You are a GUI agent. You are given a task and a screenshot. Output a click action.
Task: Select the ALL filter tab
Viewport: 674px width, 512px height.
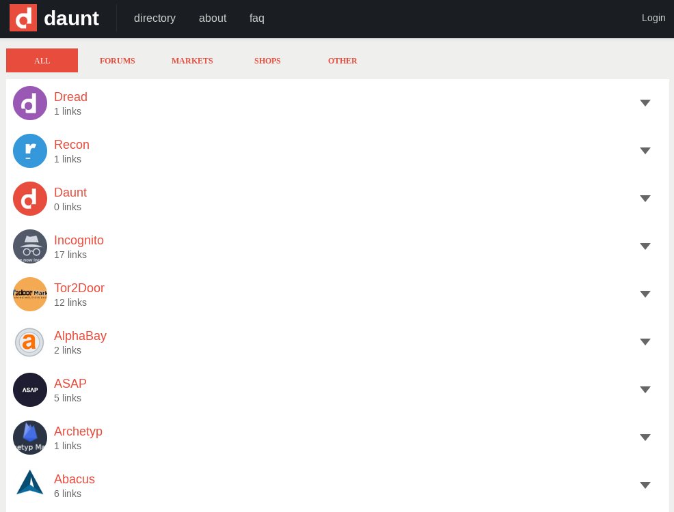click(x=42, y=61)
